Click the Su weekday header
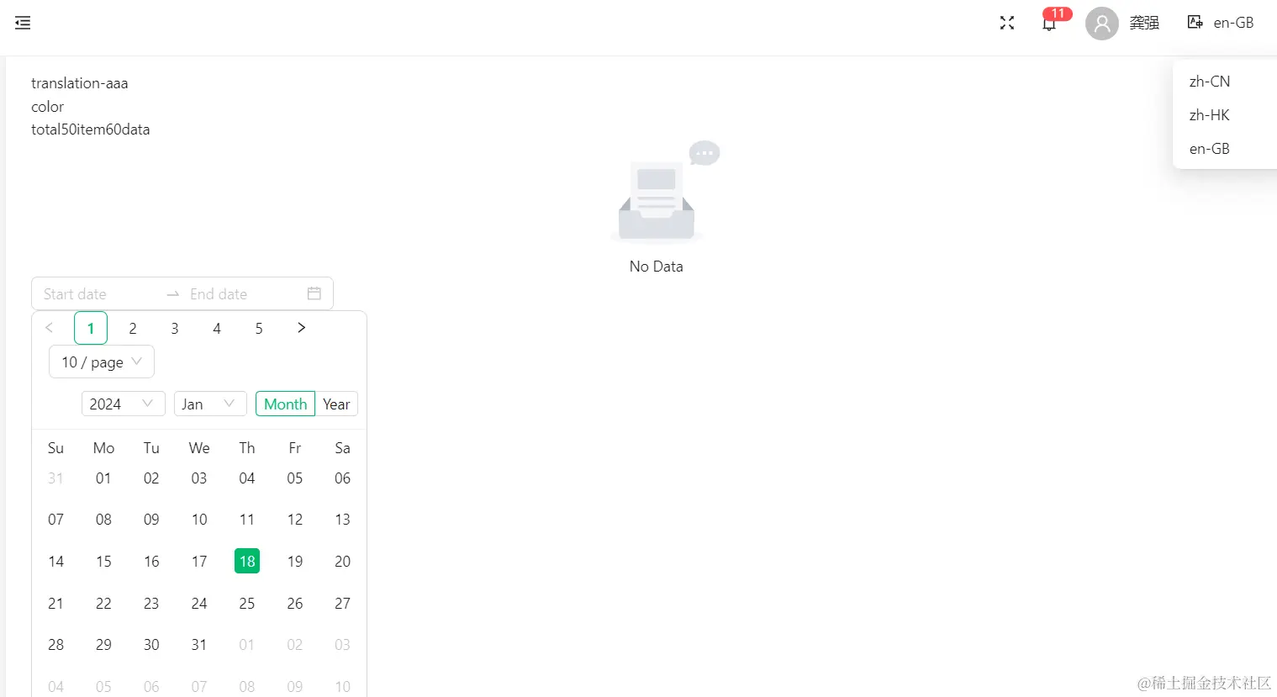The image size is (1277, 697). coord(55,448)
